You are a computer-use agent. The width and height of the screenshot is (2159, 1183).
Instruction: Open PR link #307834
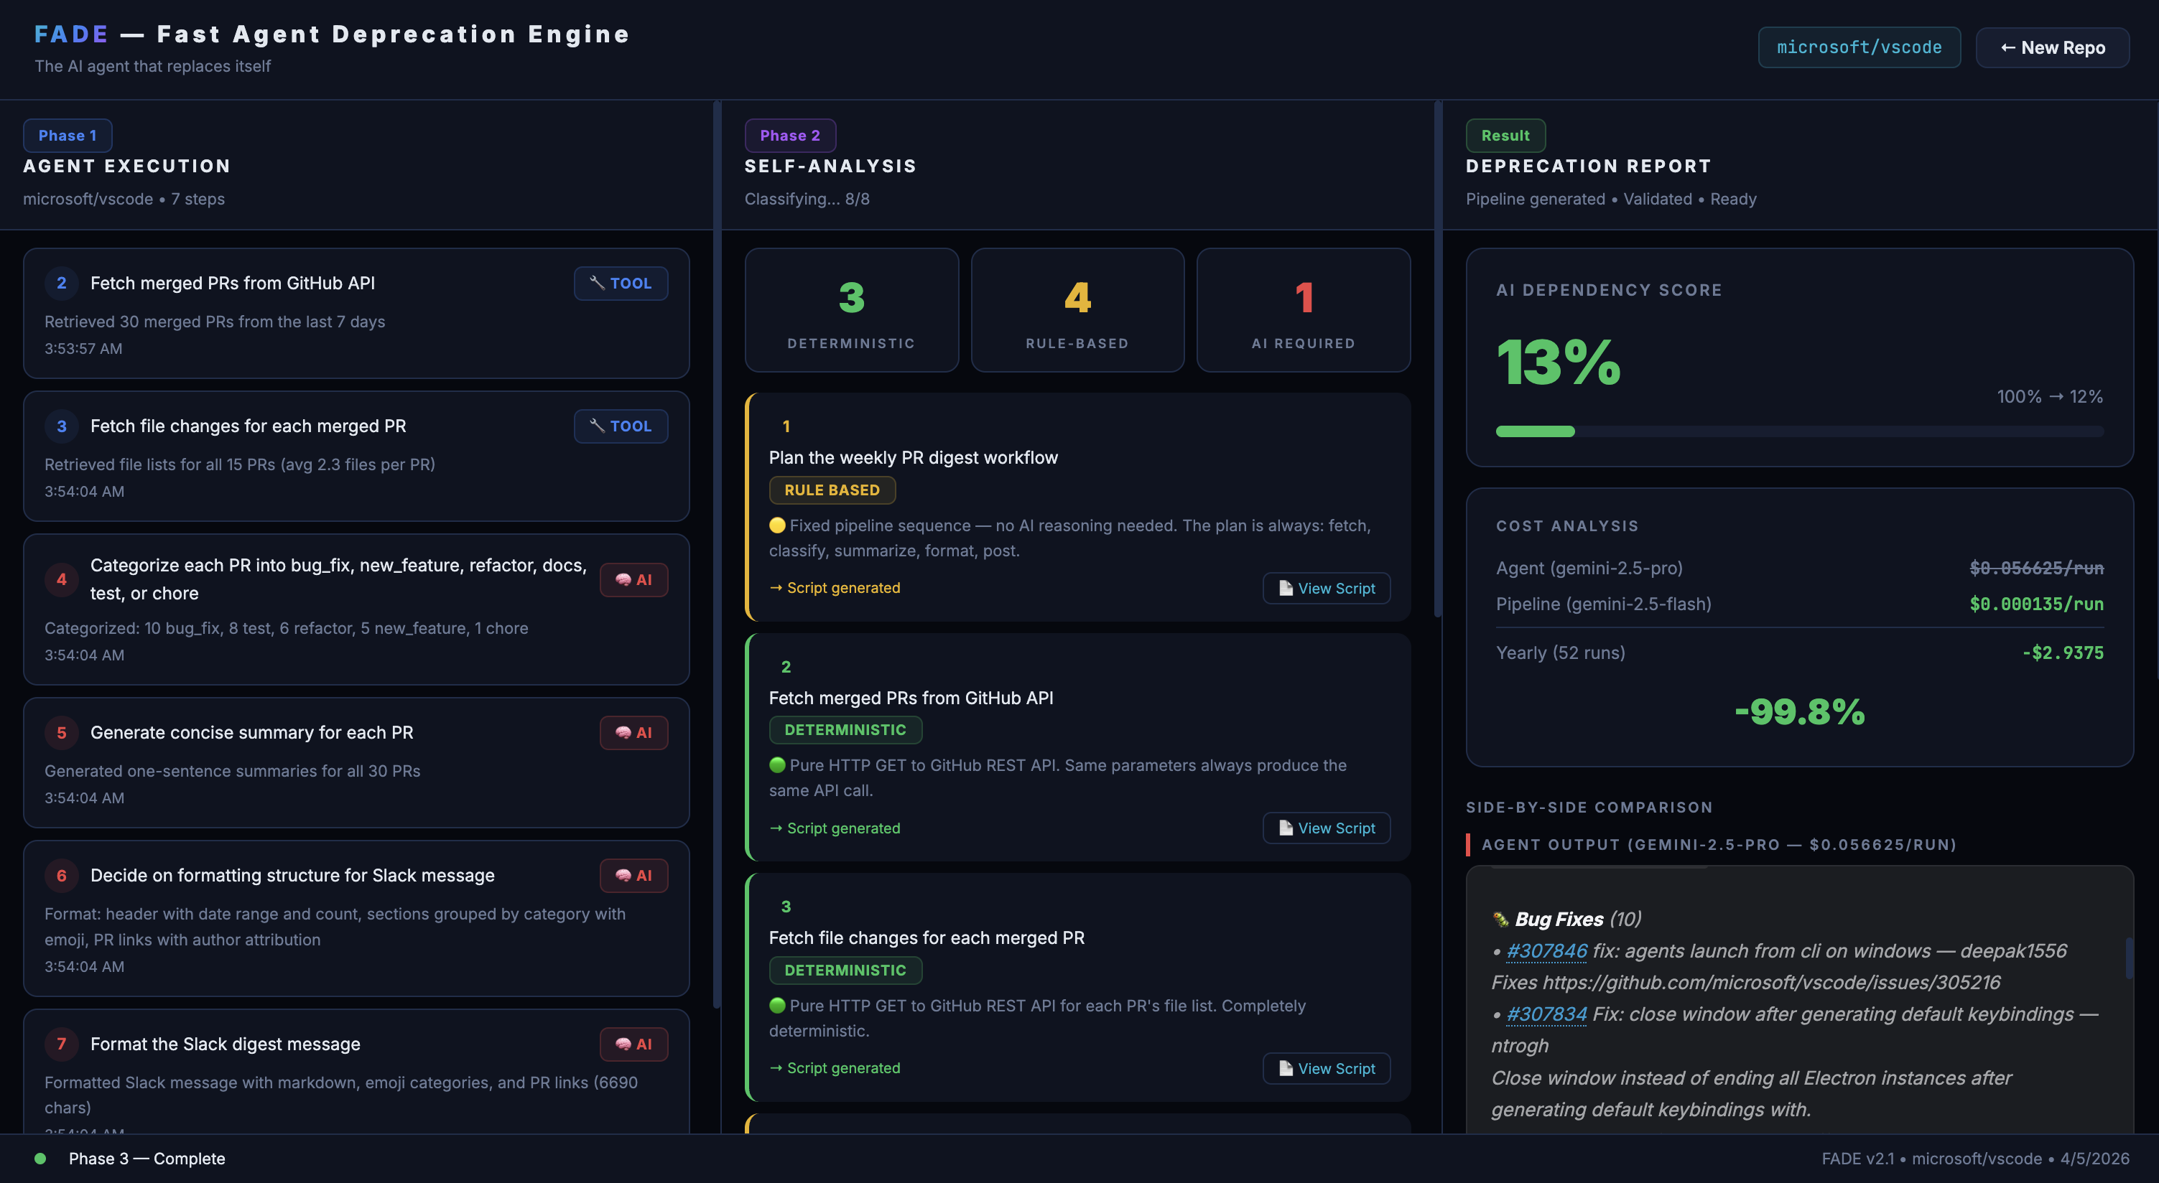point(1546,1014)
